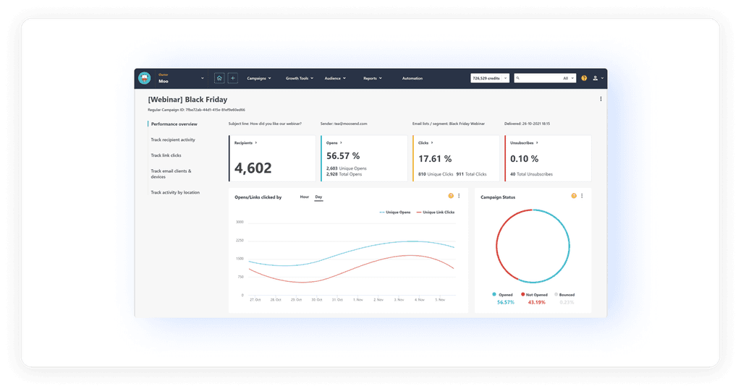
Task: Select Track recipient activity in sidebar
Action: coord(173,139)
